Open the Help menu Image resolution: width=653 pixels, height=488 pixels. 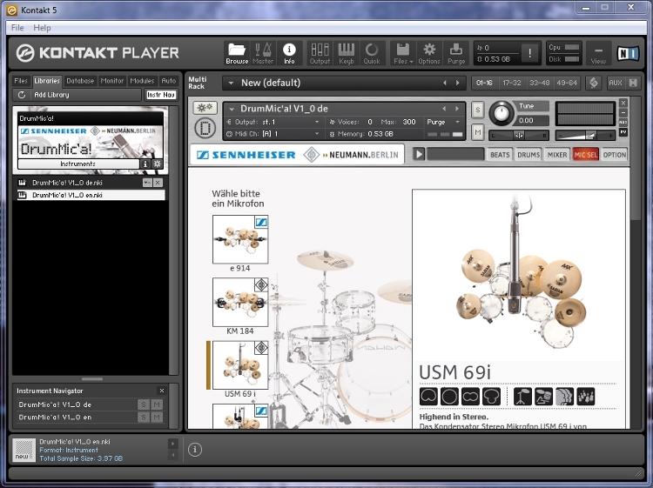click(42, 28)
